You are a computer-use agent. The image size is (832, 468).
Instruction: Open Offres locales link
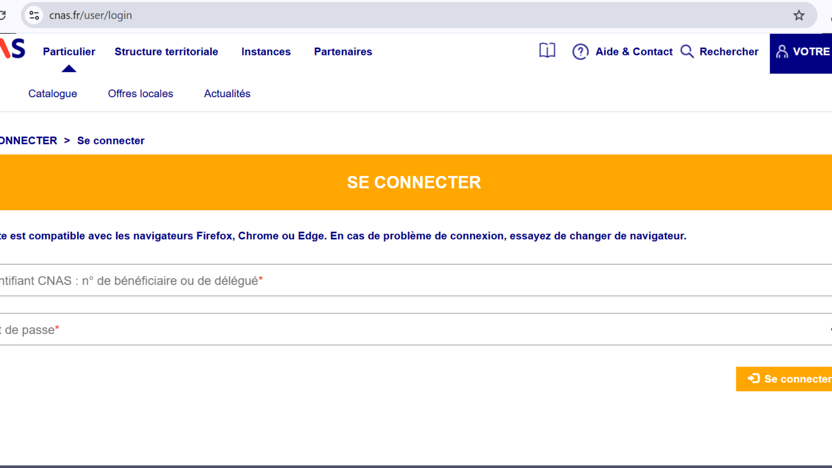[x=140, y=94]
